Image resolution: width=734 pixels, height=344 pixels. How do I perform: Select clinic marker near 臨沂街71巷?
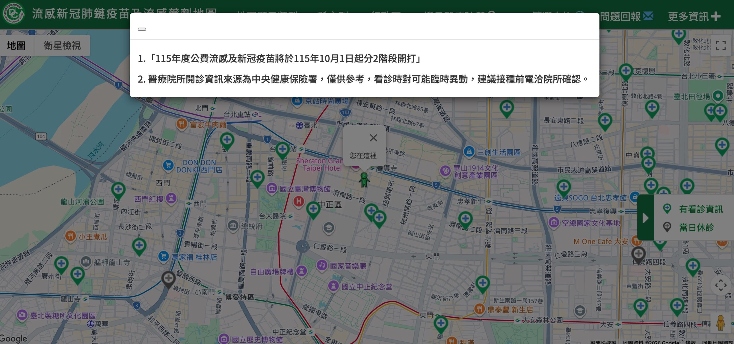(483, 285)
